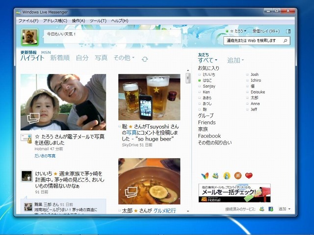
Task: Click the dog profile picture avatar
Action: click(x=29, y=37)
